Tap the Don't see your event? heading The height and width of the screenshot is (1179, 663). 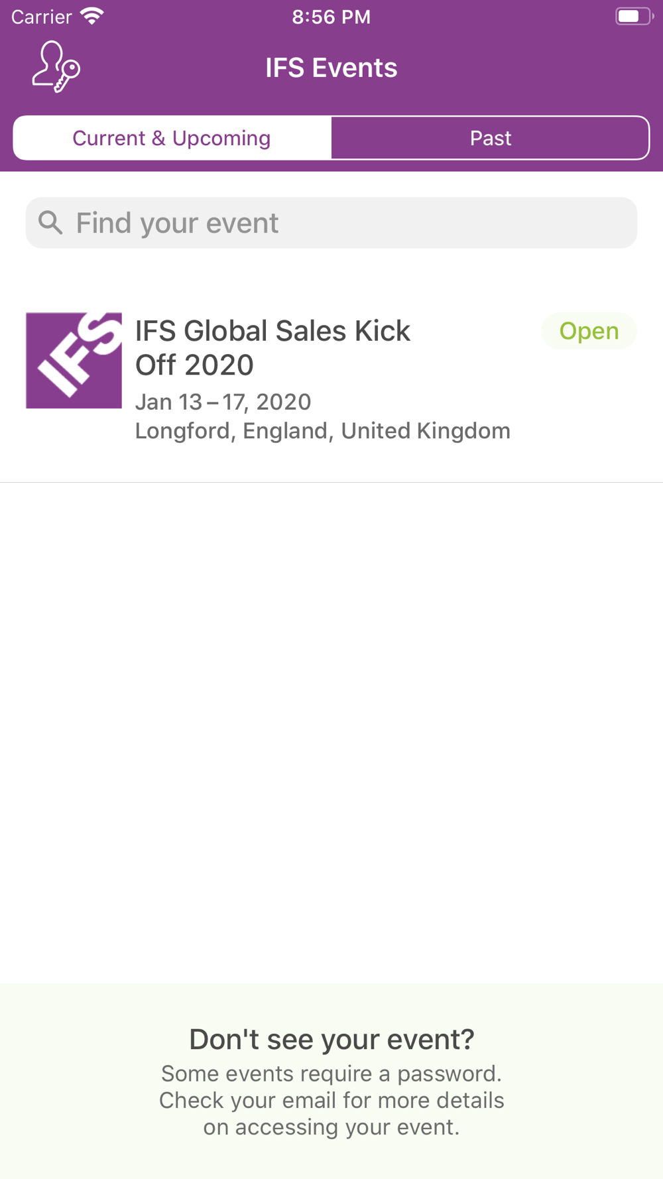tap(331, 1039)
